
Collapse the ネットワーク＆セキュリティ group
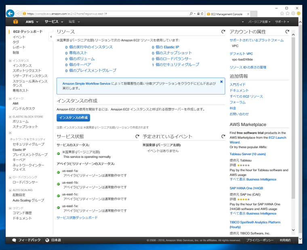[x=10, y=133]
